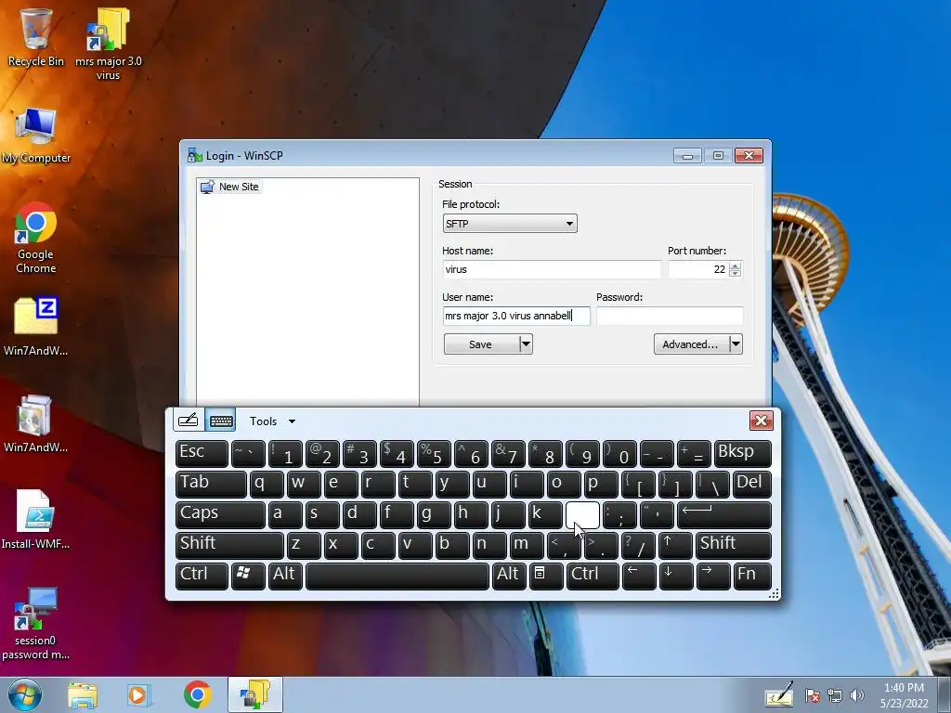This screenshot has height=713, width=951.
Task: Tap the right arrow key
Action: point(713,576)
